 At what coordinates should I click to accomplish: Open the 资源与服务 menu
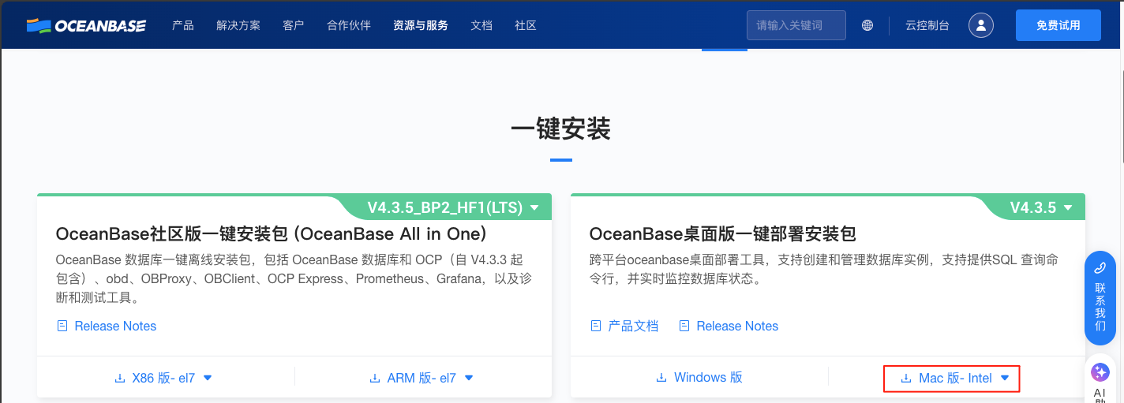point(421,25)
